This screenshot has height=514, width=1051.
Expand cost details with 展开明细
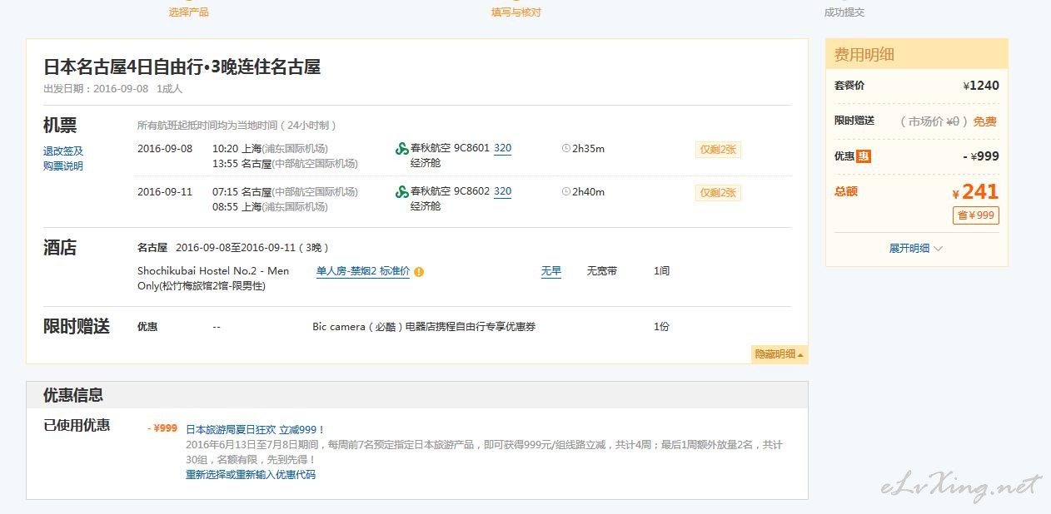tap(915, 249)
